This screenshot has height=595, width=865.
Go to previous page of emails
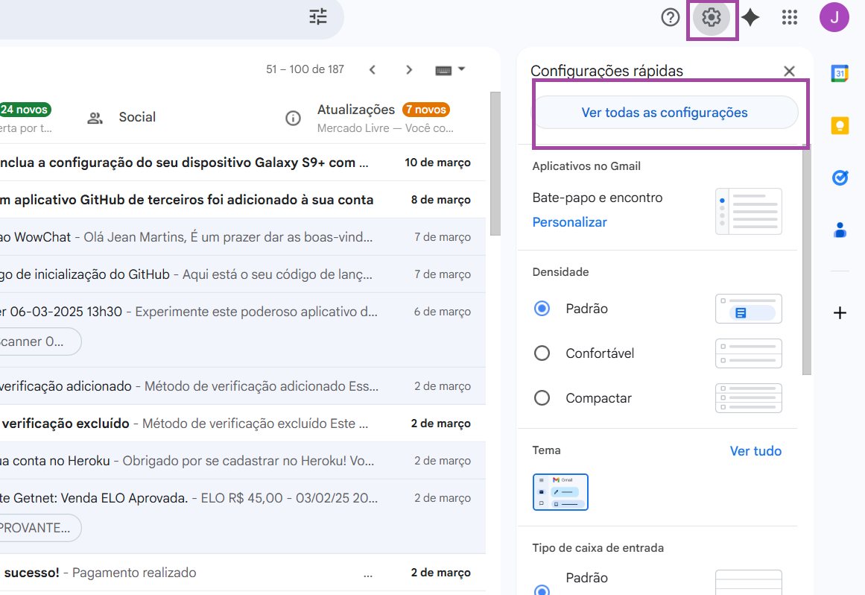pos(373,69)
